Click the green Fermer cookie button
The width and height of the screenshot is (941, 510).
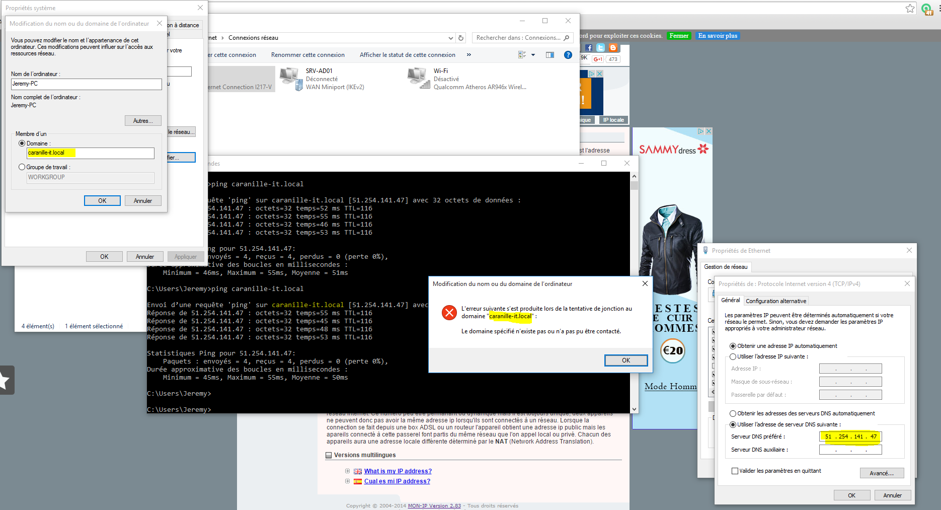pos(679,36)
